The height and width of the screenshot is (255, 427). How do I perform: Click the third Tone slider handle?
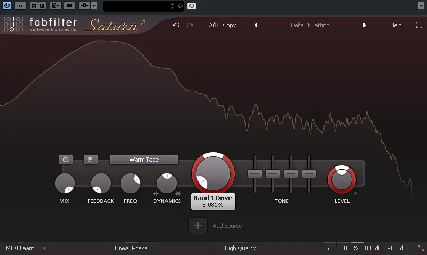pyautogui.click(x=291, y=173)
